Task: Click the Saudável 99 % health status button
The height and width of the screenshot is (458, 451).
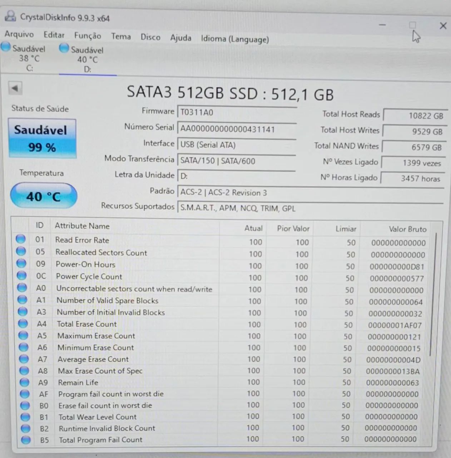Action: (42, 138)
